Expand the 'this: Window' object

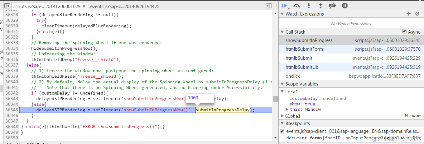click(287, 109)
